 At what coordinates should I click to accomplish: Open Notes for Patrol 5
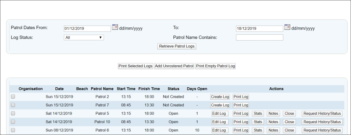click(273, 114)
